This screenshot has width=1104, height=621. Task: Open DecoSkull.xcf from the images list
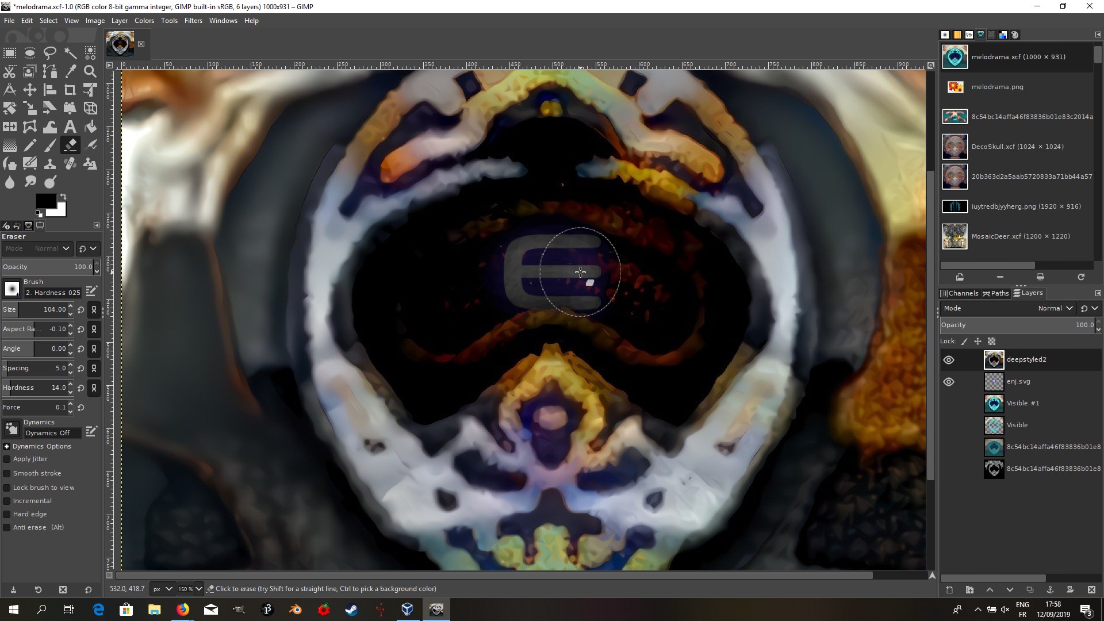1017,147
